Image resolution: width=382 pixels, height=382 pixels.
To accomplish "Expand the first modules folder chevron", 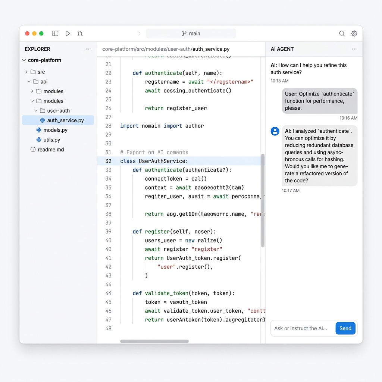I will click(32, 91).
